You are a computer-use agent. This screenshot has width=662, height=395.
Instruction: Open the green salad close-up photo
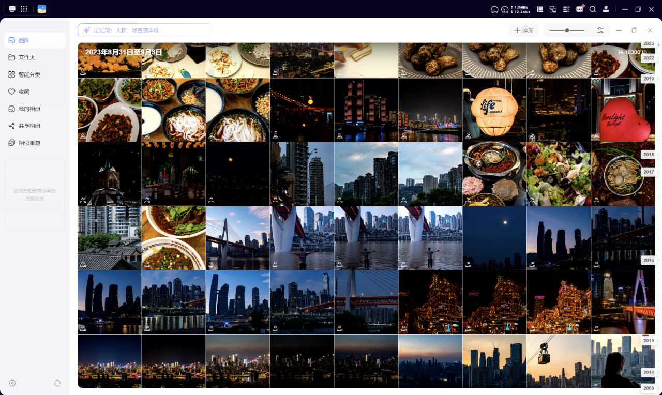[x=559, y=174]
